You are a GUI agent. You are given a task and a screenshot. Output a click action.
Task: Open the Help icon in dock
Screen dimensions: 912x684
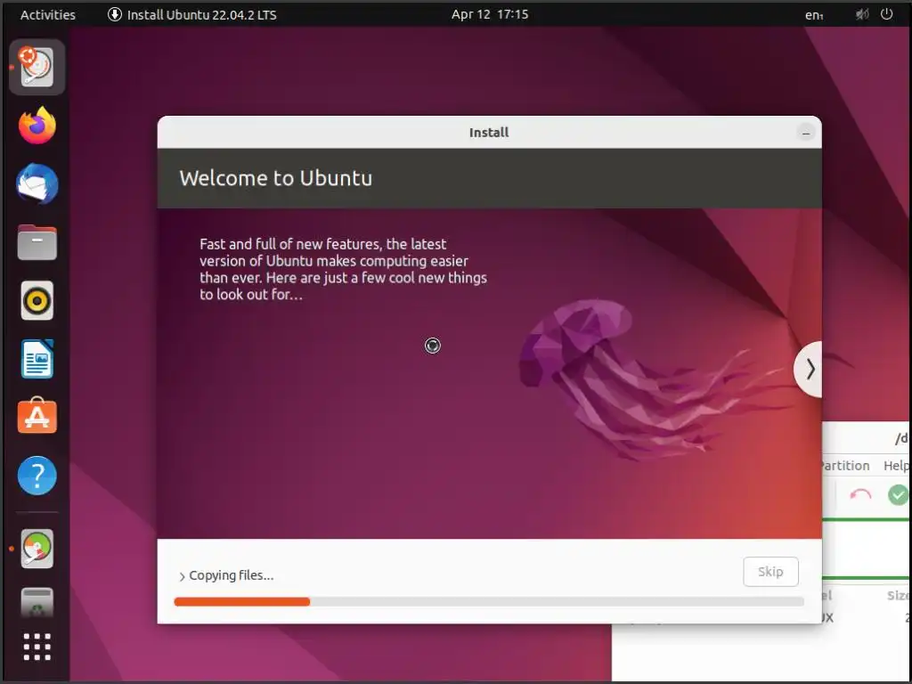pyautogui.click(x=37, y=476)
